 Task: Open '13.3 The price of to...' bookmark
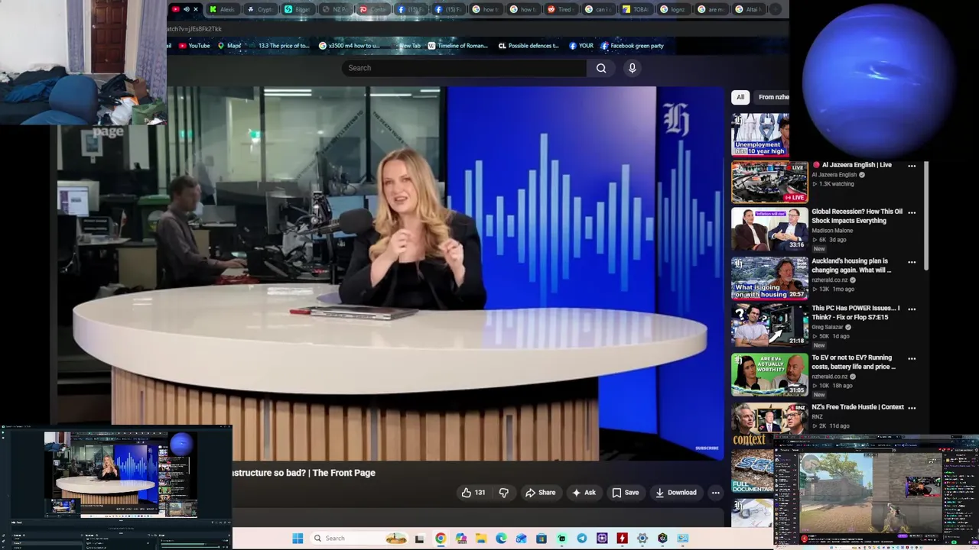279,46
